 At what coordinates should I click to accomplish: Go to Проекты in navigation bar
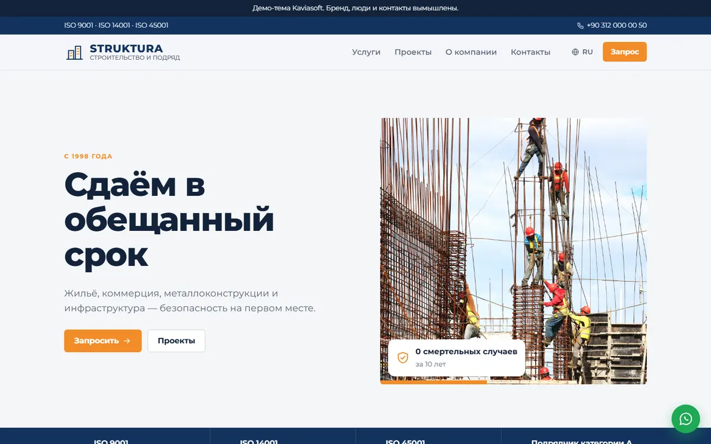click(x=413, y=52)
